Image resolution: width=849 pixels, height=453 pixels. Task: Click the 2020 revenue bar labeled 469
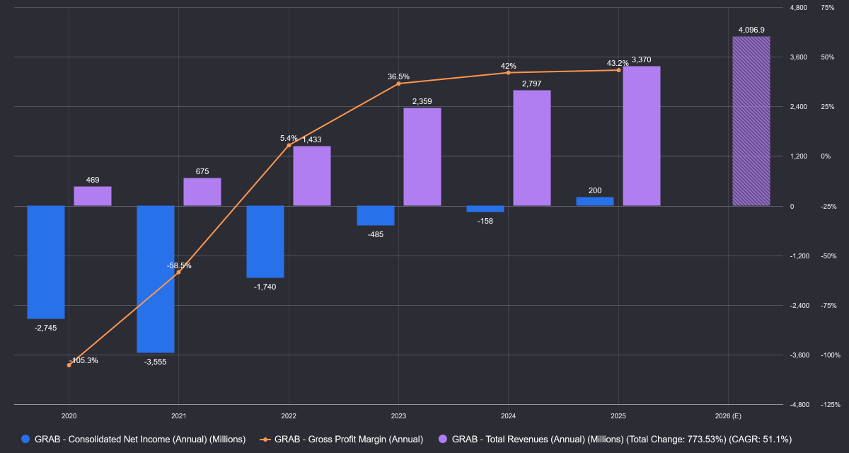point(93,196)
